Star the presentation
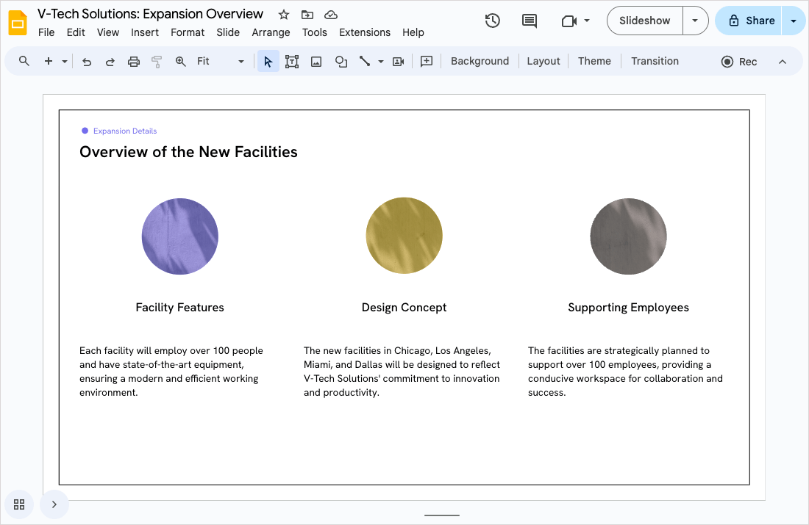Screen dimensions: 809x525 (284, 15)
